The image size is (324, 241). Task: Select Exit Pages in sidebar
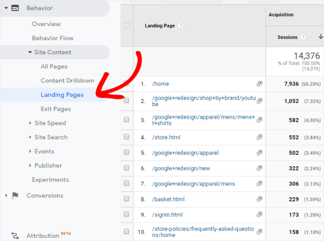pos(55,109)
